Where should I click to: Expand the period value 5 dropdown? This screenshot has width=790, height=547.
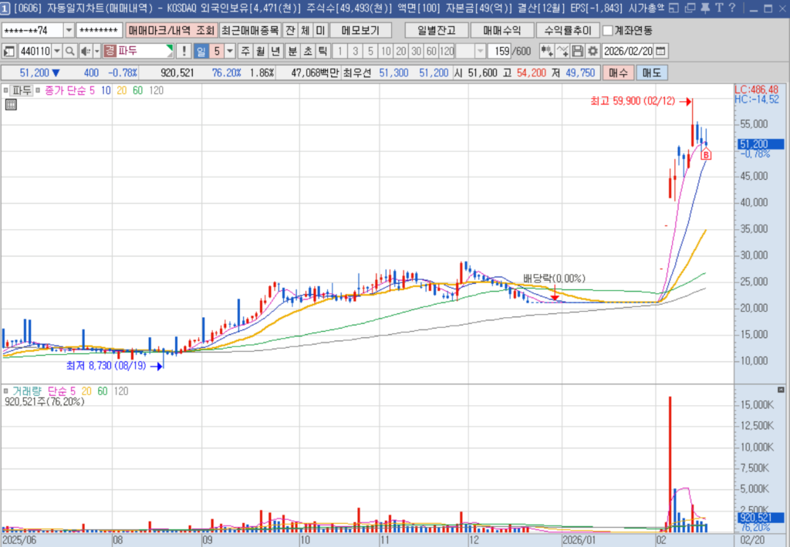(x=230, y=51)
